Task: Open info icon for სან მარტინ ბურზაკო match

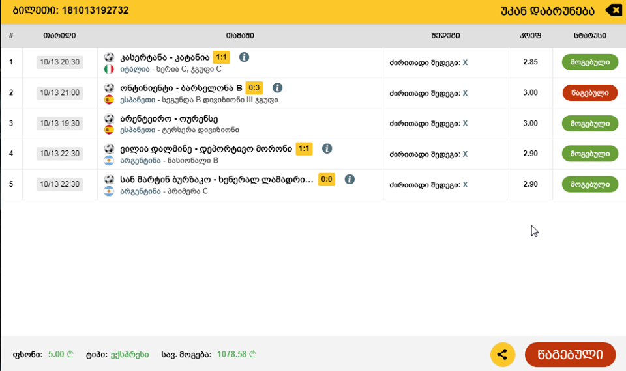Action: (x=350, y=180)
